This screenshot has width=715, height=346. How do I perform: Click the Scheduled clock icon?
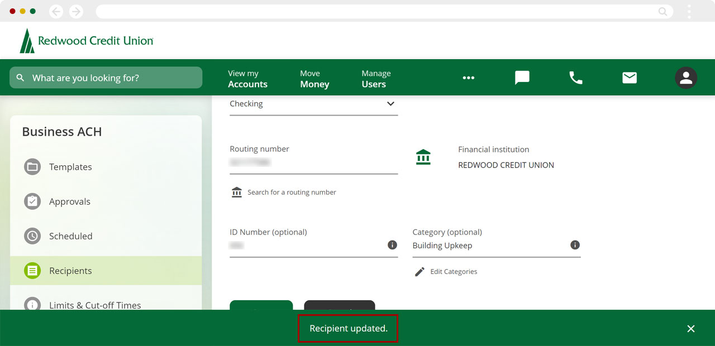click(32, 236)
